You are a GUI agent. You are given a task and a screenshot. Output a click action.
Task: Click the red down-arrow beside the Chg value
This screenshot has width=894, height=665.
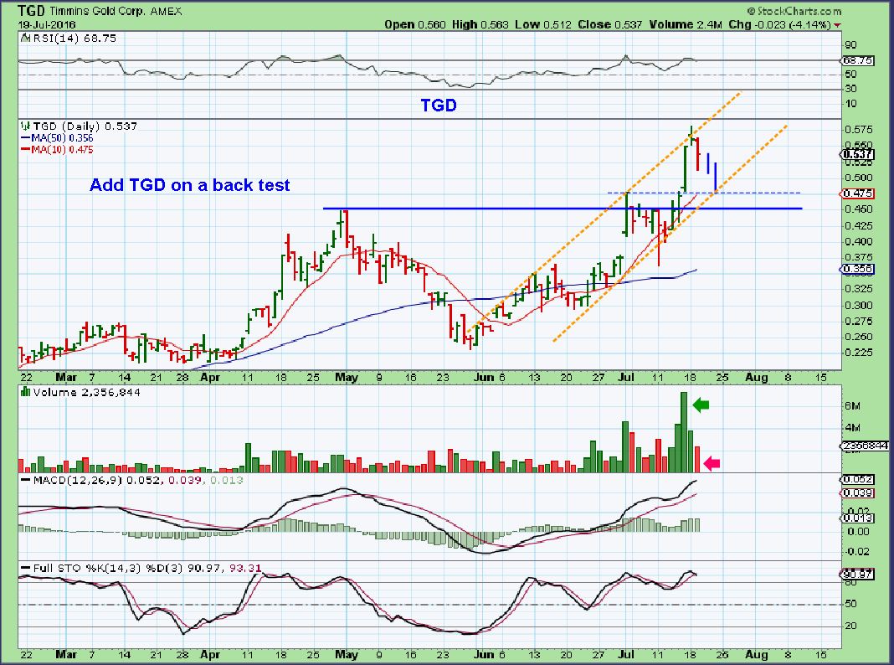(x=837, y=25)
